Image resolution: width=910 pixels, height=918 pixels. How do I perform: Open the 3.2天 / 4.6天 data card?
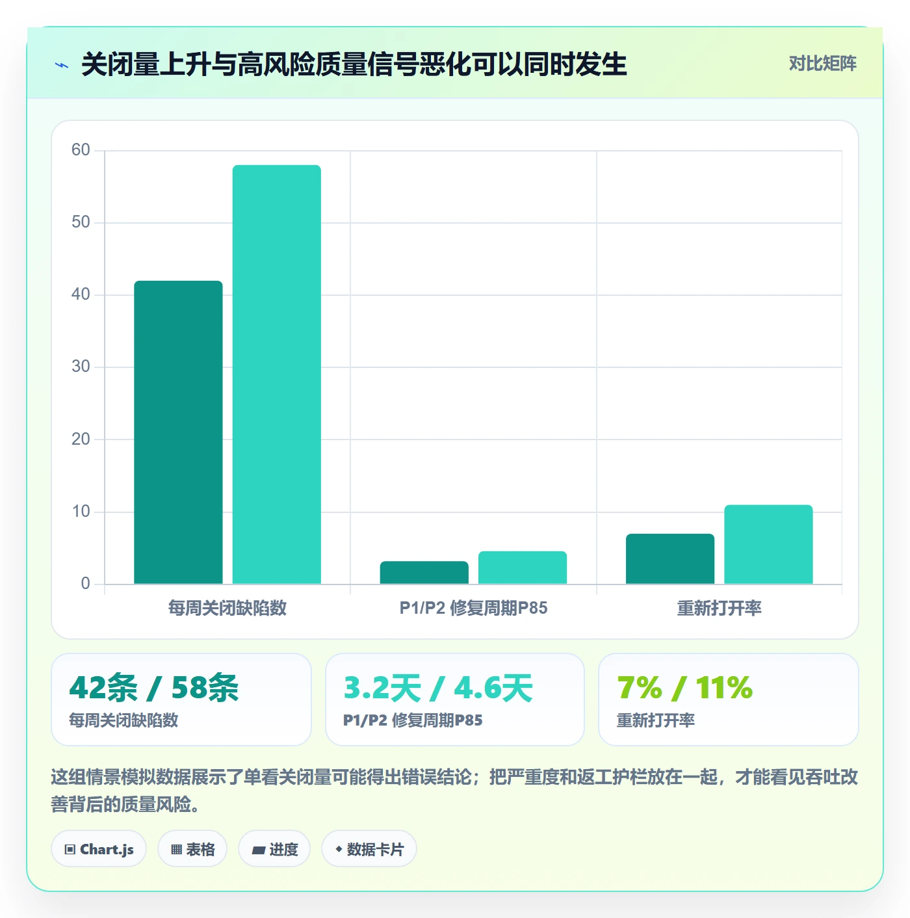(x=455, y=700)
